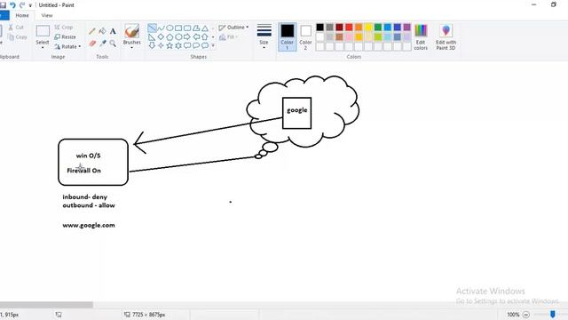The height and width of the screenshot is (320, 568).
Task: Pick the purple palette swatch
Action: [x=406, y=28]
